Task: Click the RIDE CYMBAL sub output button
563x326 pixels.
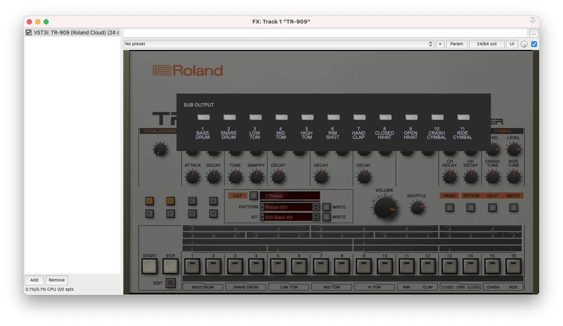Action: click(x=463, y=117)
